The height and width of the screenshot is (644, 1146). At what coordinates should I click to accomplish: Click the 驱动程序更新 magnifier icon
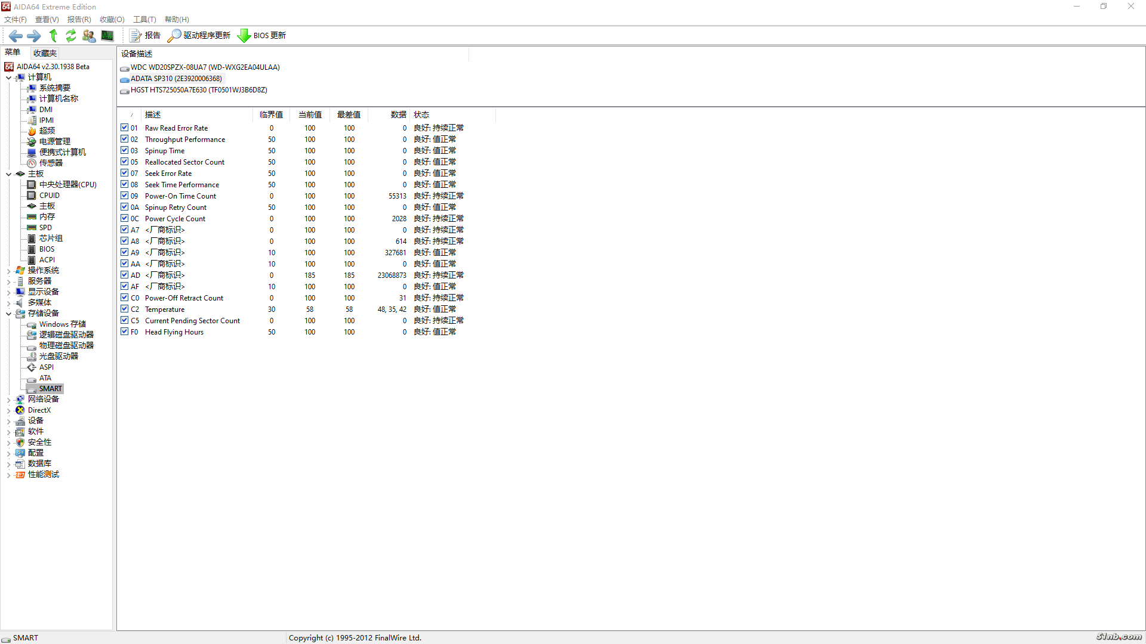(x=174, y=36)
